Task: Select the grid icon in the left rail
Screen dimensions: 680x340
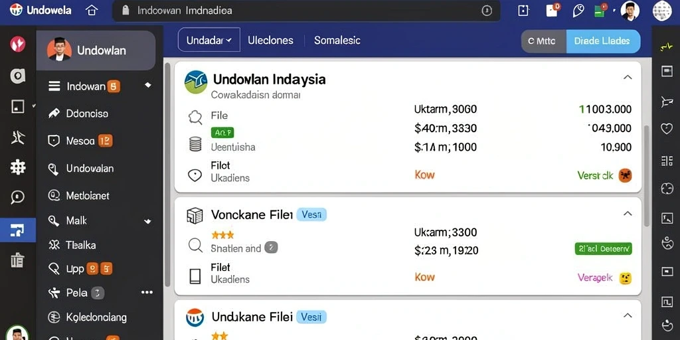Action: pos(18,167)
